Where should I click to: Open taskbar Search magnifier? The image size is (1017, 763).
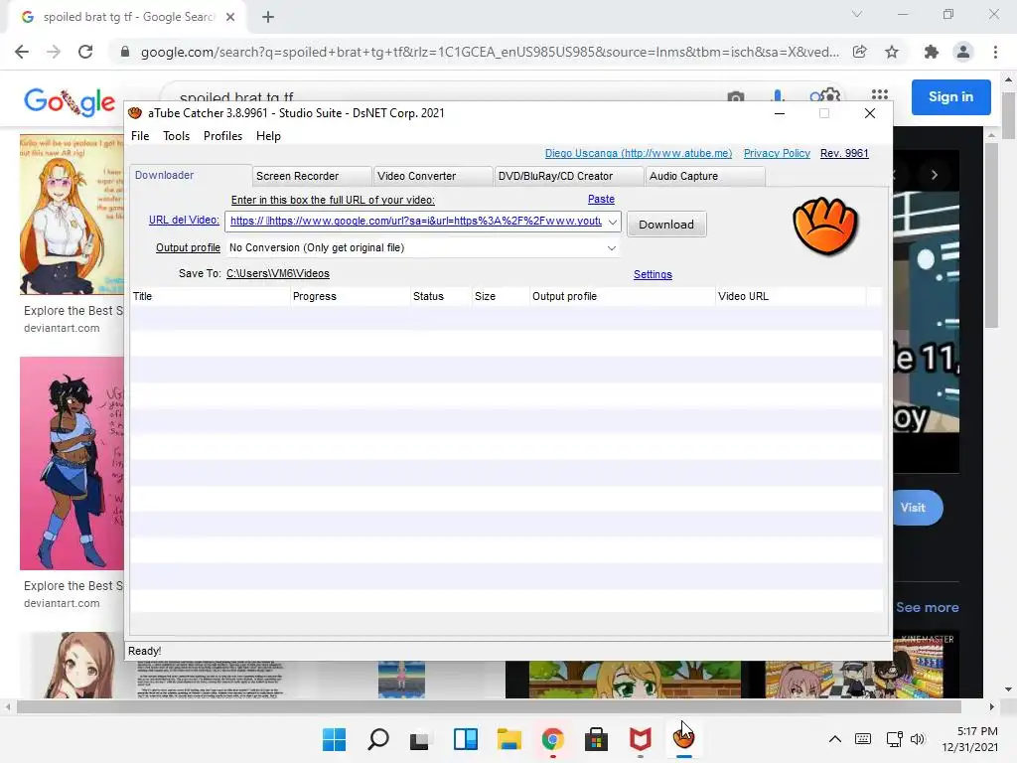[378, 739]
